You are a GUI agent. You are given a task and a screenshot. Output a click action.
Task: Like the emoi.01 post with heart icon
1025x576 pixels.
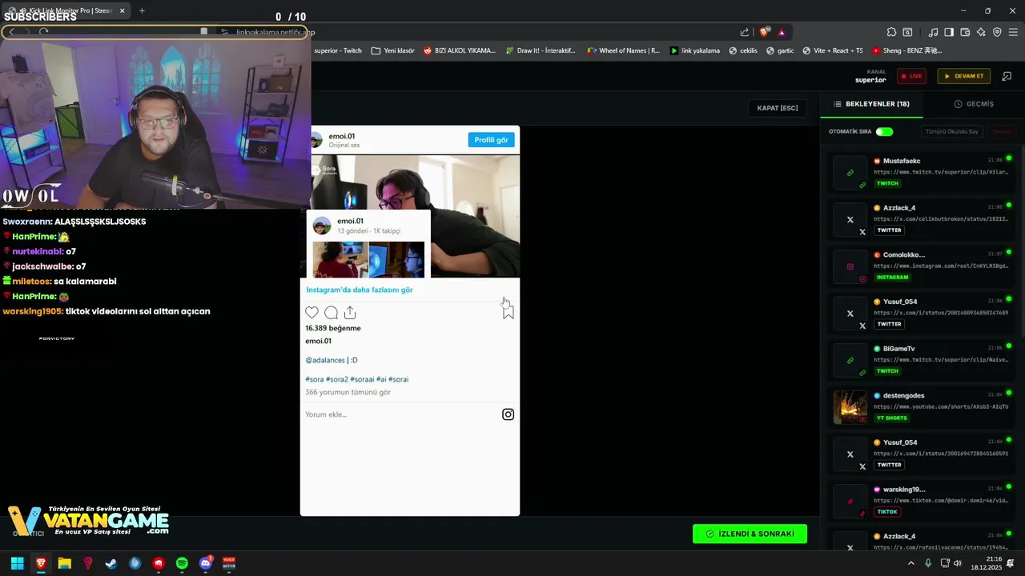click(x=312, y=313)
